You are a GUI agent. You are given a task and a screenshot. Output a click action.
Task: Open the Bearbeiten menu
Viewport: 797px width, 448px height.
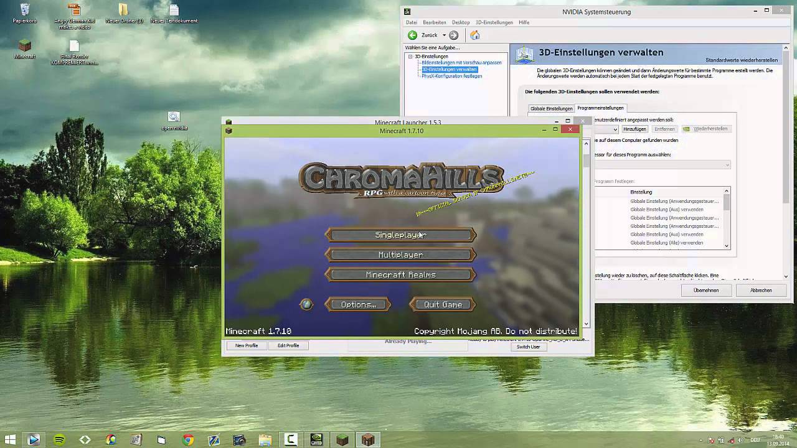click(435, 22)
